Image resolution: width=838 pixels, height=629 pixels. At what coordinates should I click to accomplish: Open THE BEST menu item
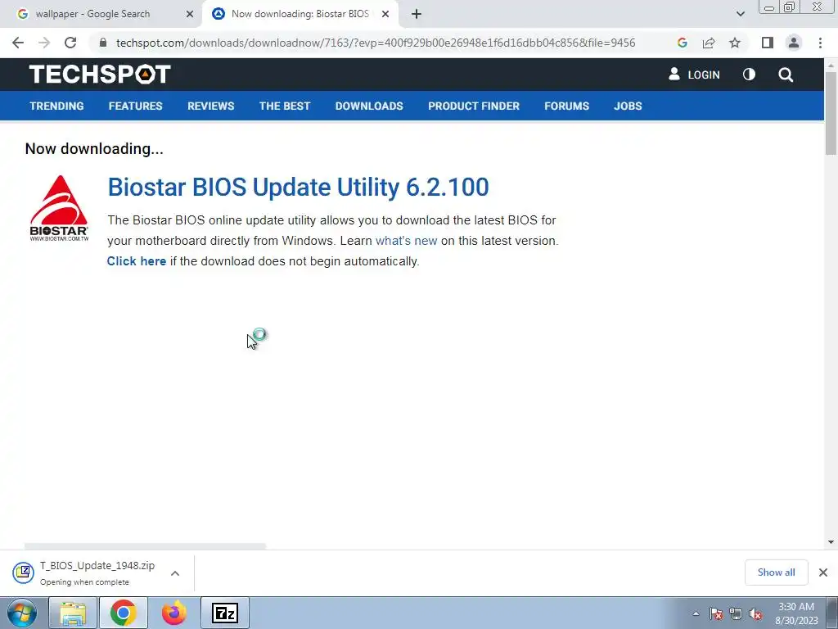pyautogui.click(x=284, y=106)
